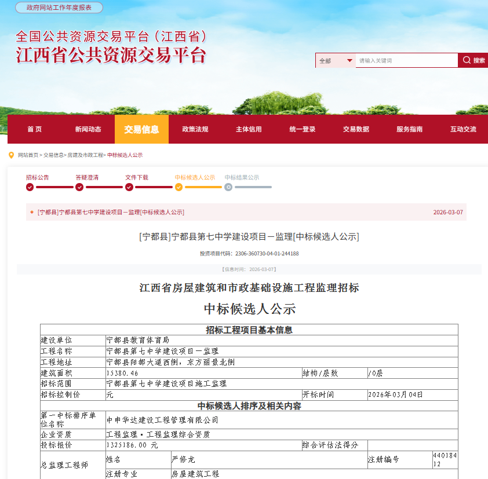Click the 中标结果公示 gray step icon
This screenshot has height=479, width=488.
click(x=228, y=187)
